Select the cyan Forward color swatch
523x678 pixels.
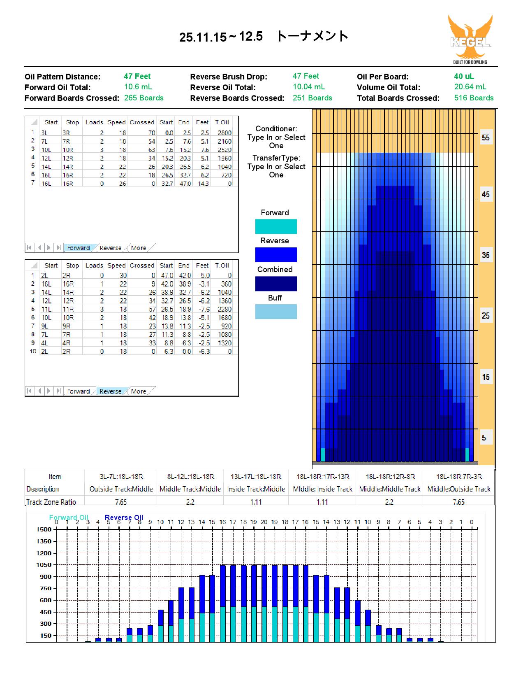click(276, 226)
